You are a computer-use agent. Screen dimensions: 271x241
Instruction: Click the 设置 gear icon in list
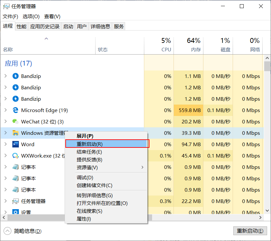pyautogui.click(x=15, y=212)
